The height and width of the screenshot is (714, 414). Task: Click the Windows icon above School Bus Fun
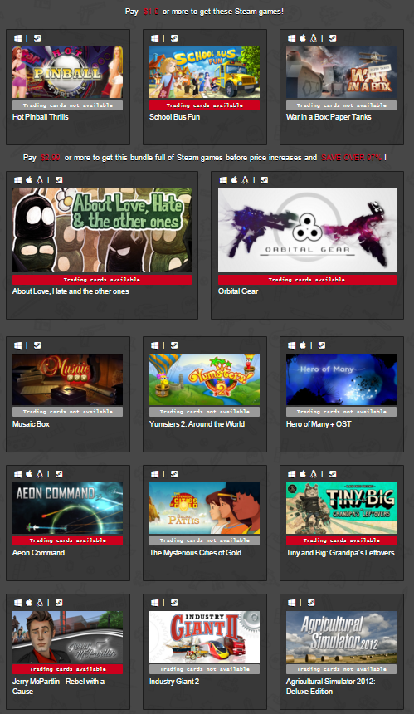(154, 38)
